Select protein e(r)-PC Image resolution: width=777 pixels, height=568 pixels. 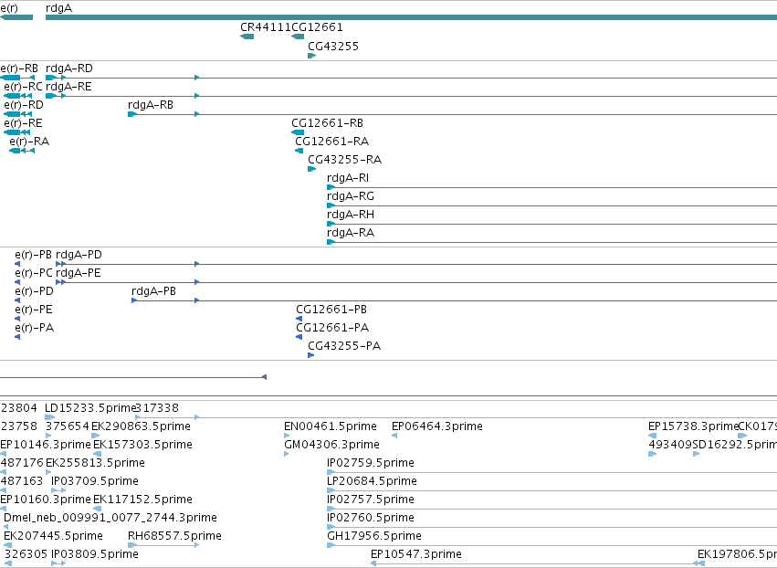33,274
